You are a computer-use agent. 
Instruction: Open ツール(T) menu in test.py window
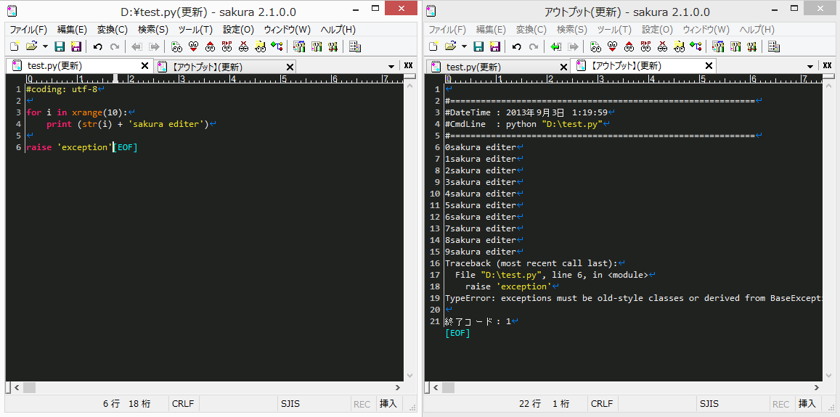coord(195,30)
